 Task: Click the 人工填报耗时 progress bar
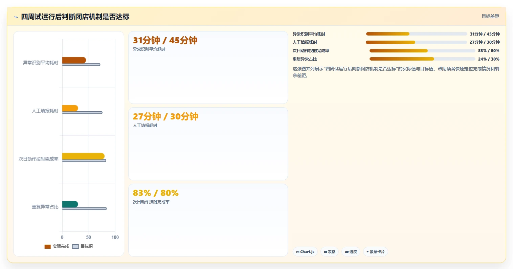pyautogui.click(x=416, y=42)
